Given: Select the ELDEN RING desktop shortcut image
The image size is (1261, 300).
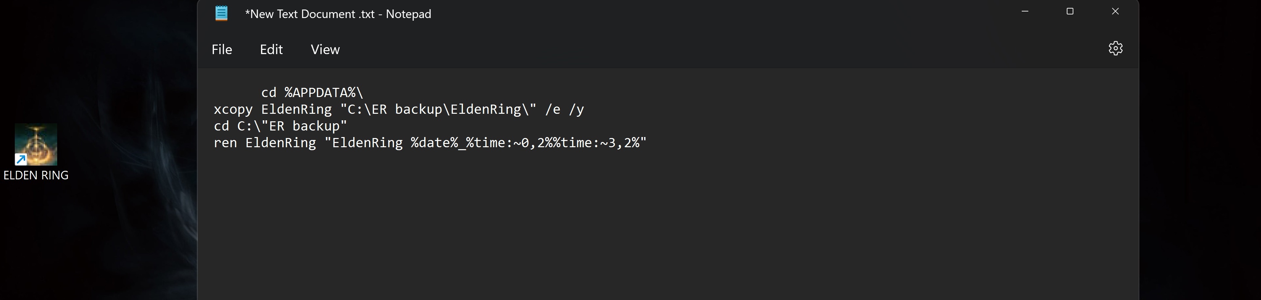Looking at the screenshot, I should pos(36,145).
